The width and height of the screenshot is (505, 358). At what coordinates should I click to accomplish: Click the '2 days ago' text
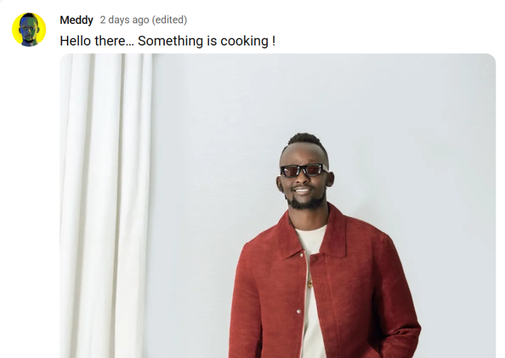(124, 20)
